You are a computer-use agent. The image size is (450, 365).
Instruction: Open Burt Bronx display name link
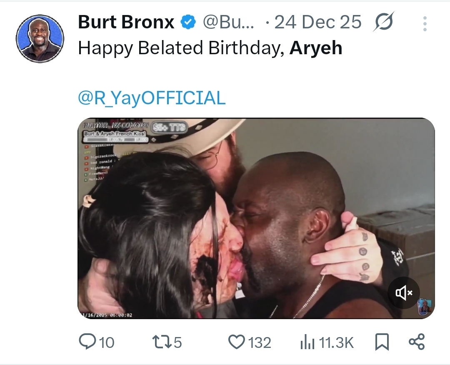click(x=126, y=22)
